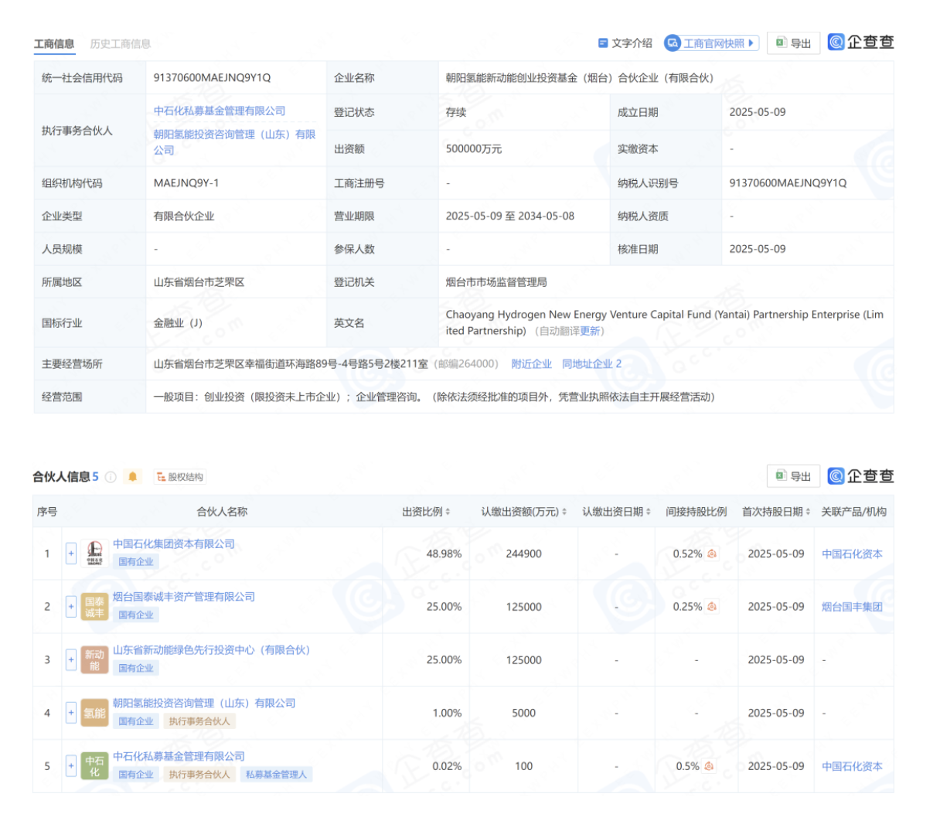The height and width of the screenshot is (821, 940).
Task: Click 244900 认缴出资额 cell
Action: click(x=524, y=554)
